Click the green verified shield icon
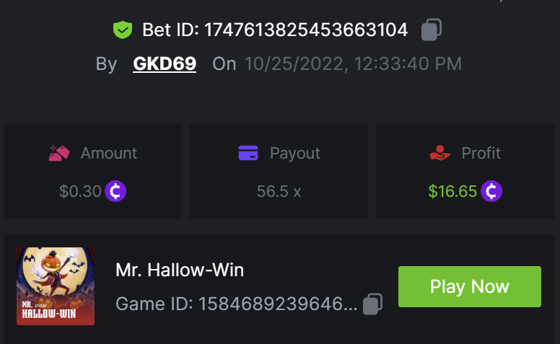560x344 pixels. (123, 30)
